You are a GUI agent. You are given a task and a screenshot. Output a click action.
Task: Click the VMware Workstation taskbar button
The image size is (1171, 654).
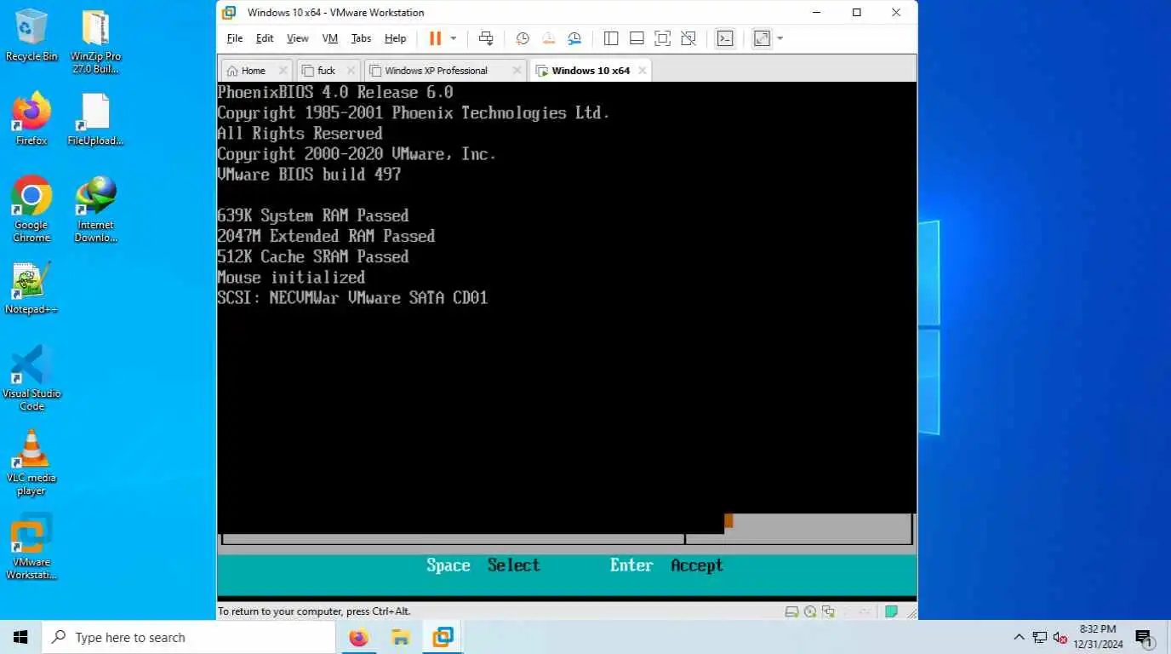(x=443, y=637)
